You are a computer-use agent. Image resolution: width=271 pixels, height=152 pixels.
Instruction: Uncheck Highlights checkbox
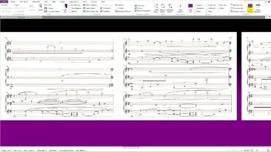tap(105, 11)
